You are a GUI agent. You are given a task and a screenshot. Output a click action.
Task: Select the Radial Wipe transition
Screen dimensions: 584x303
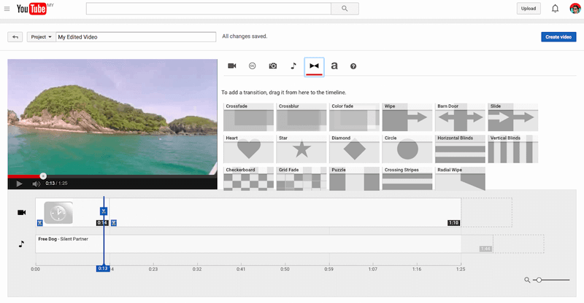[x=460, y=179]
